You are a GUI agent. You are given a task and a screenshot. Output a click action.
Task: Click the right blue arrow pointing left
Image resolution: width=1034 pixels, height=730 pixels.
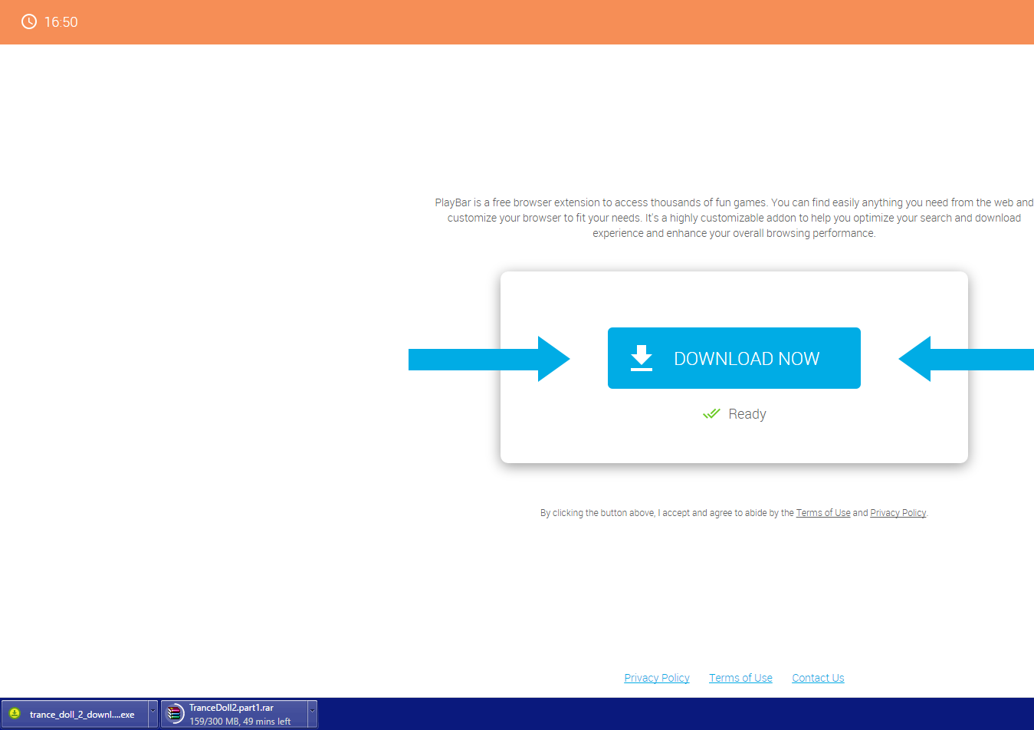[966, 359]
